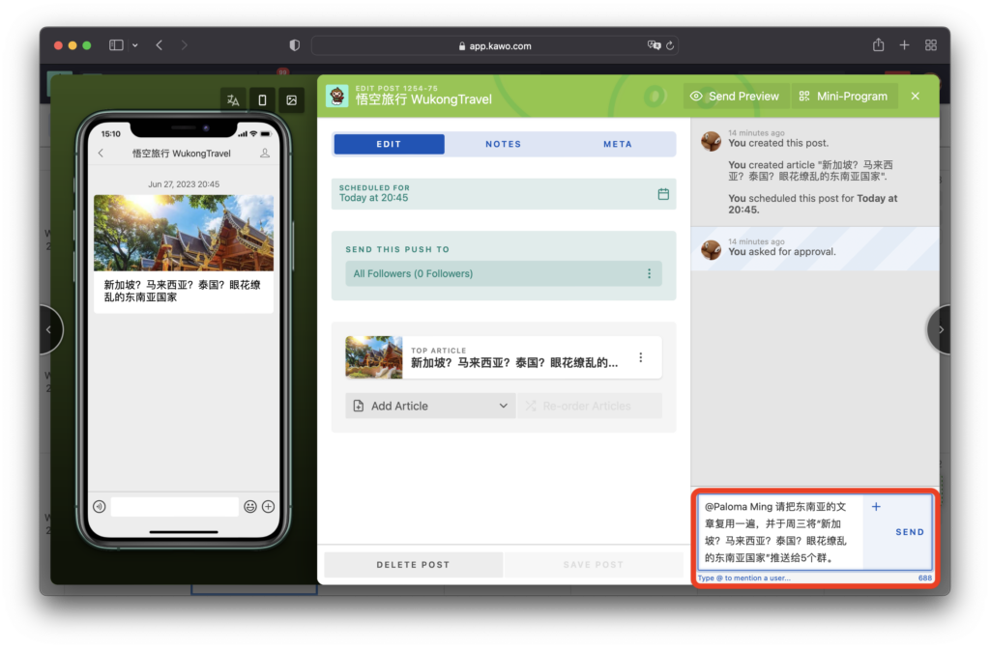The height and width of the screenshot is (648, 990).
Task: Close the edit post panel
Action: pos(916,96)
